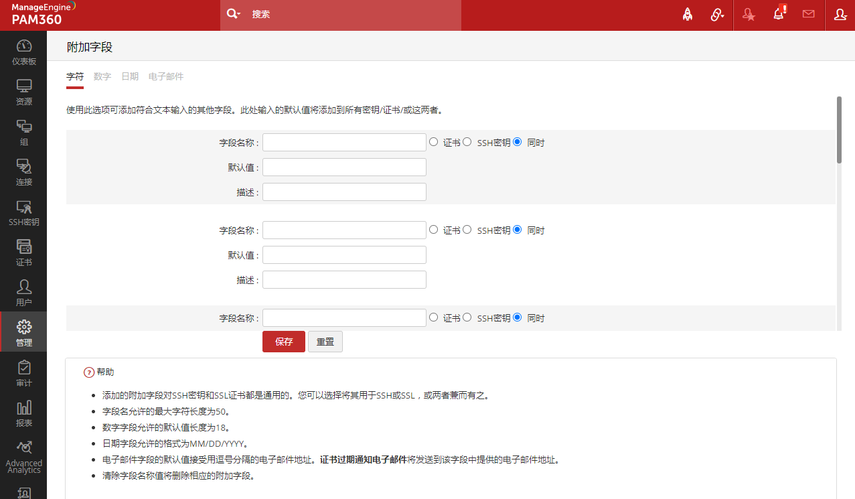Viewport: 855px width, 499px height.
Task: Open 管理 admin gear in the sidebar
Action: 23,332
